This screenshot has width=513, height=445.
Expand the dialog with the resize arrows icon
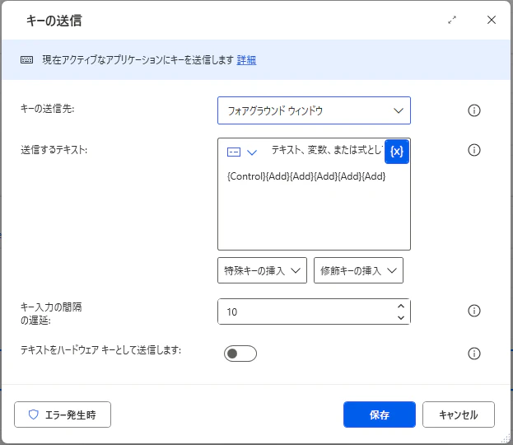pyautogui.click(x=452, y=20)
